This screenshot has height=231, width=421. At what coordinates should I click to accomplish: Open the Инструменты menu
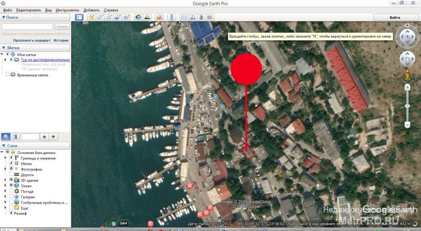[67, 10]
